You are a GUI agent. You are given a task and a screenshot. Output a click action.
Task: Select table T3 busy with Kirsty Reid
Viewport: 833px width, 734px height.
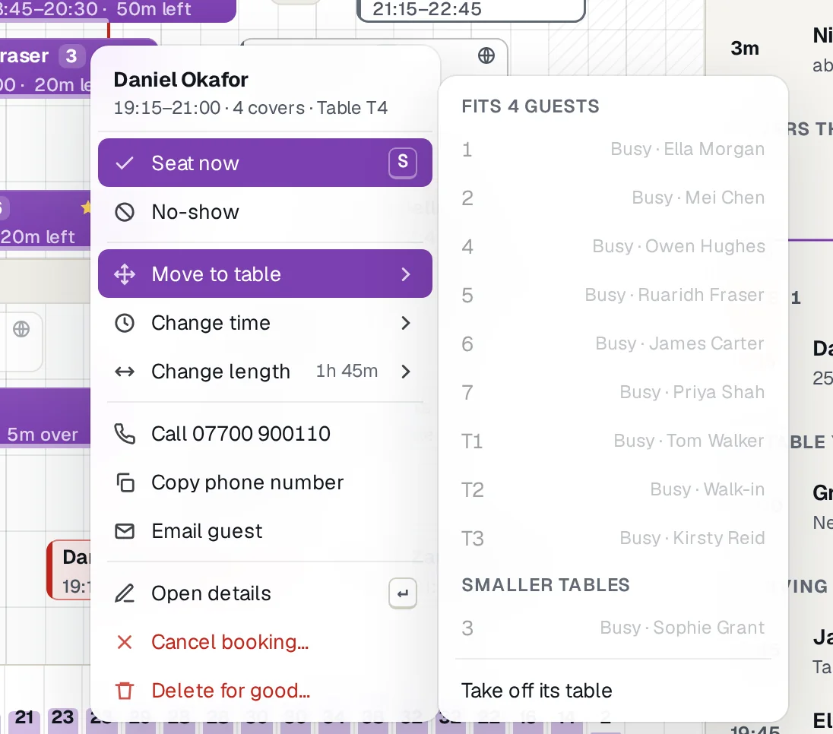613,539
